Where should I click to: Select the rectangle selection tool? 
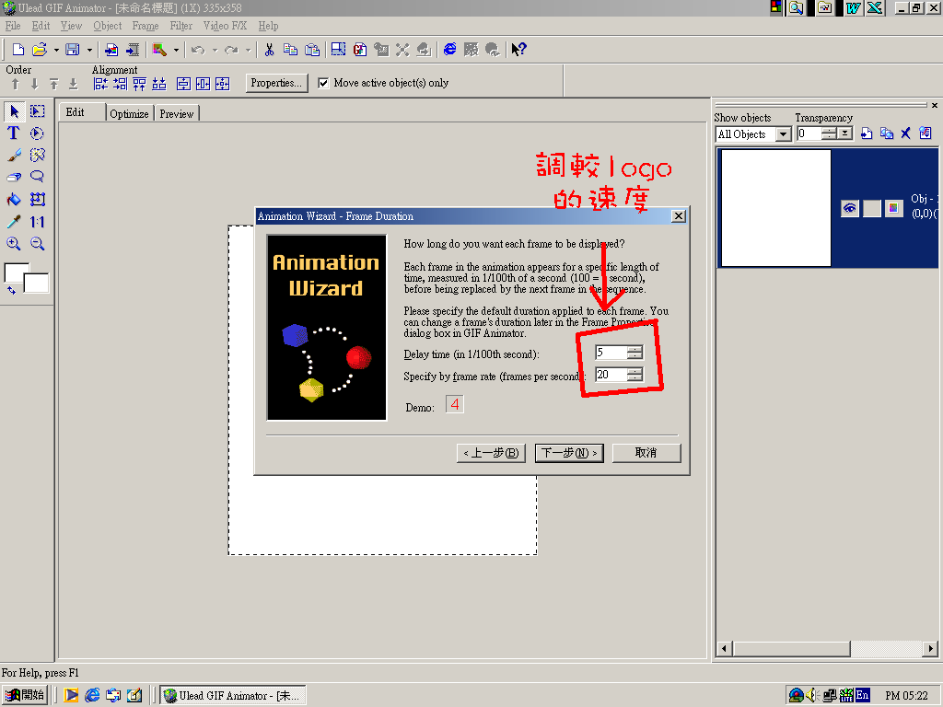click(37, 111)
